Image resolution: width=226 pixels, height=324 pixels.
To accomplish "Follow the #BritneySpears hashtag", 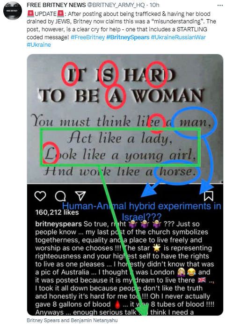I will coord(128,37).
